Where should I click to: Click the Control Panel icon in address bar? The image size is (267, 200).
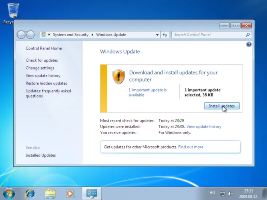(x=43, y=34)
